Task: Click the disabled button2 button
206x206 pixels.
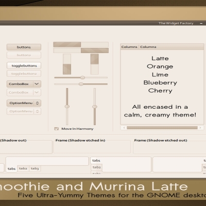Action: [24, 55]
